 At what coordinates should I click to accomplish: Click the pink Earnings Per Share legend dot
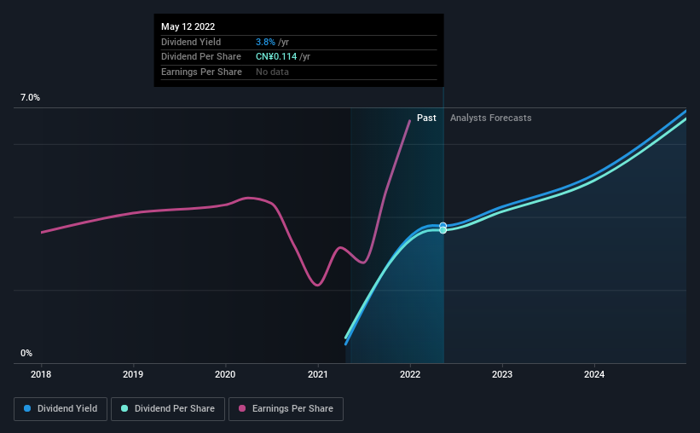pyautogui.click(x=242, y=408)
